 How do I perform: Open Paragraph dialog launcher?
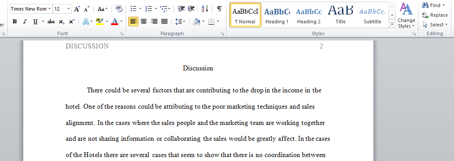[x=222, y=34]
